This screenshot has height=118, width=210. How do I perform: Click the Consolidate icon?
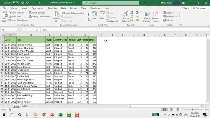click(x=138, y=13)
